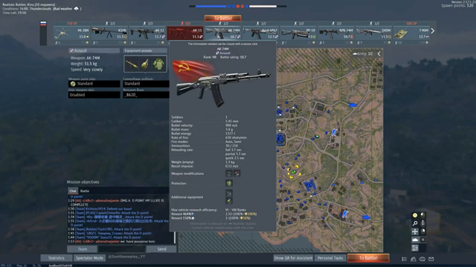Click the map pan cross-arrows icon
Screen dimensions: 476x267
pyautogui.click(x=415, y=231)
